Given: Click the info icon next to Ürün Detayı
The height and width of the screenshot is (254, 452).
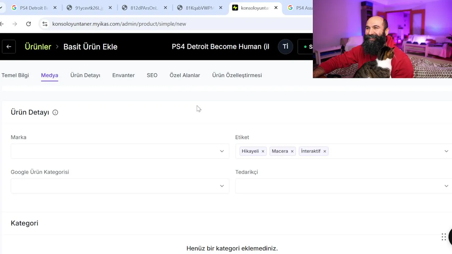Looking at the screenshot, I should tap(55, 112).
